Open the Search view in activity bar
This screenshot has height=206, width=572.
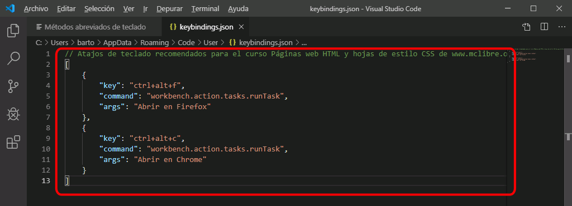click(x=13, y=58)
